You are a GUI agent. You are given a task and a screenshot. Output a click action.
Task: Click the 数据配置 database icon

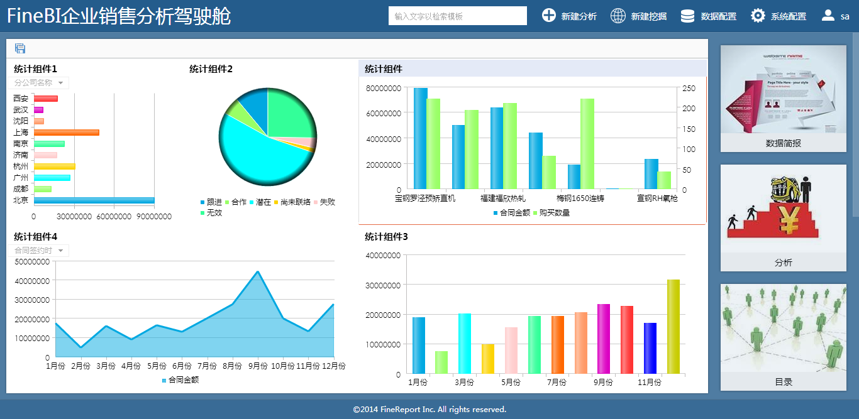[x=688, y=16]
